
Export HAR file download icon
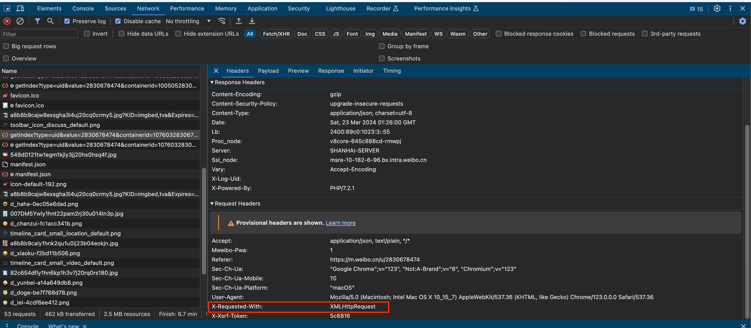tap(252, 21)
